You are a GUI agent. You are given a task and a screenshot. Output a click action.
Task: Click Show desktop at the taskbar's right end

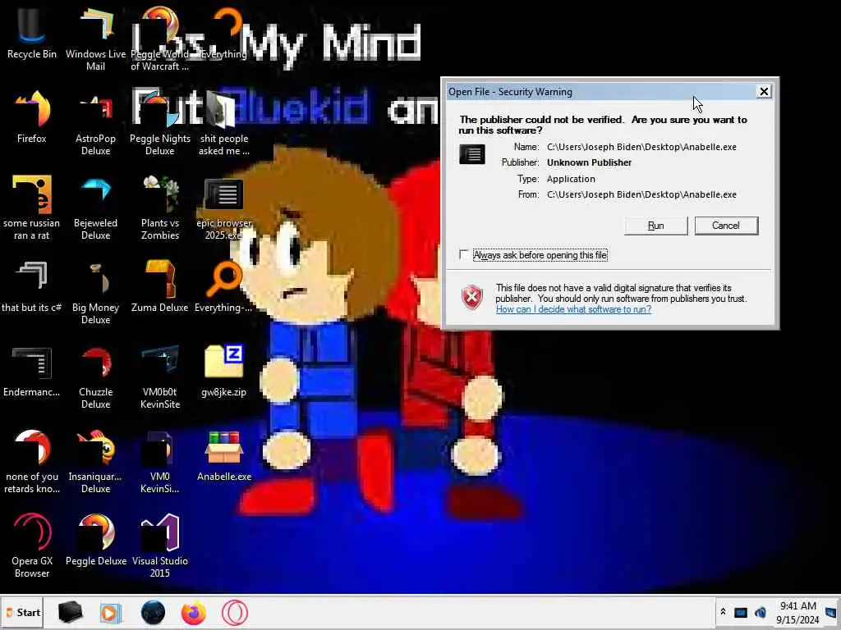click(x=831, y=612)
